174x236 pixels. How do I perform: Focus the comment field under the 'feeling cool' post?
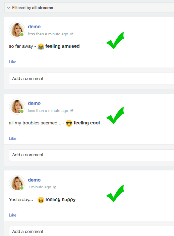pyautogui.click(x=92, y=155)
